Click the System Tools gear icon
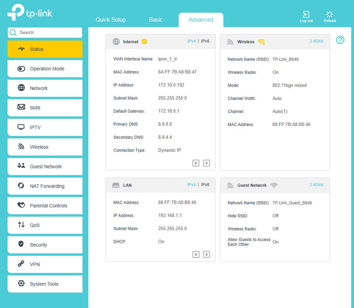Screen dimensions: 354x308 pos(21,283)
